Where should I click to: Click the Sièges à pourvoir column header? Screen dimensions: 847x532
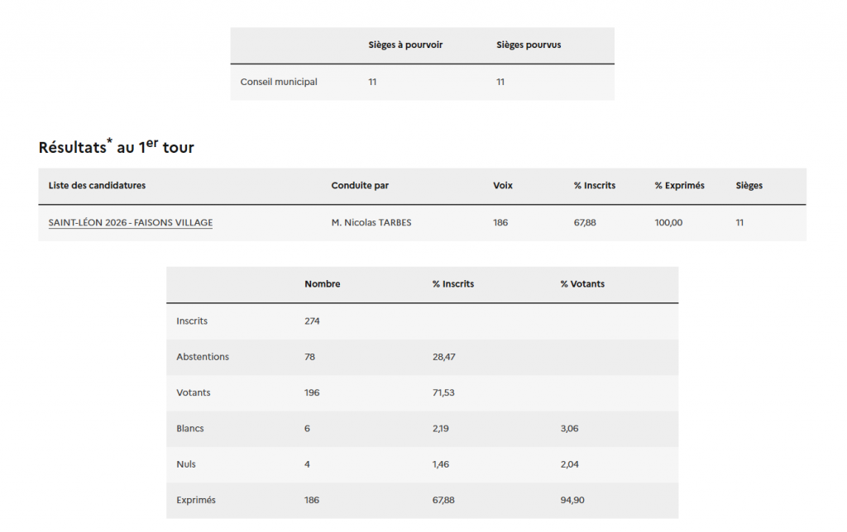click(x=405, y=45)
